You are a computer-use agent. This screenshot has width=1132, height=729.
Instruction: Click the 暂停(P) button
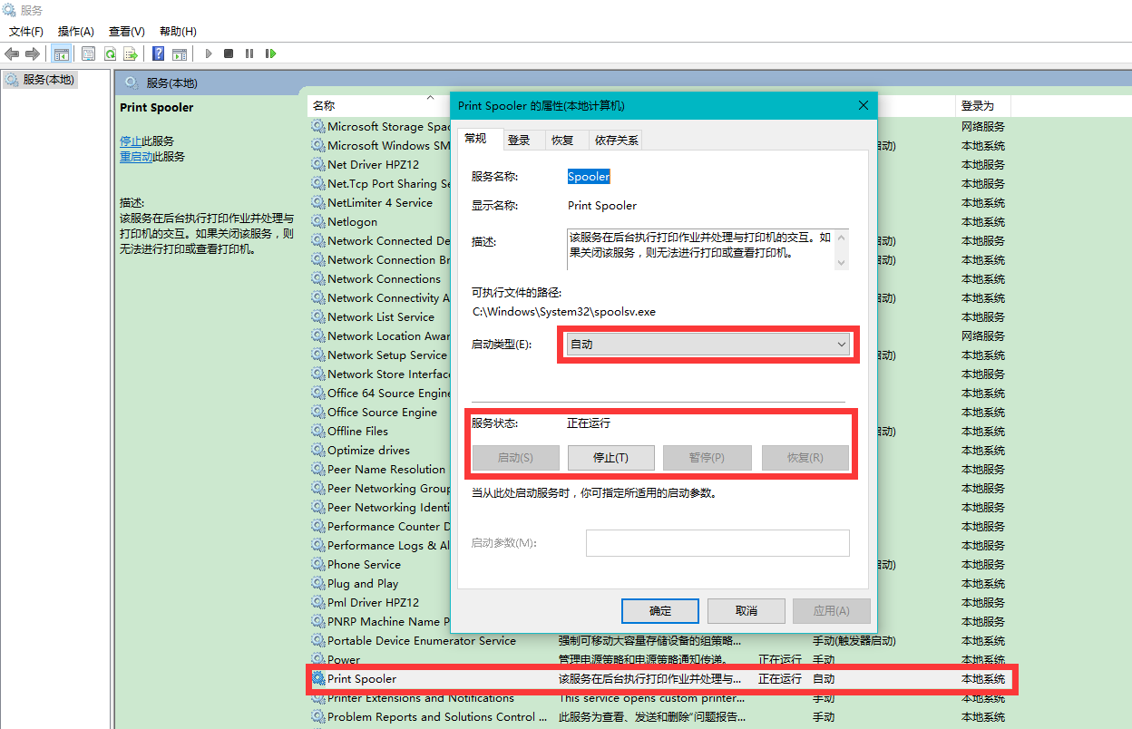[707, 458]
